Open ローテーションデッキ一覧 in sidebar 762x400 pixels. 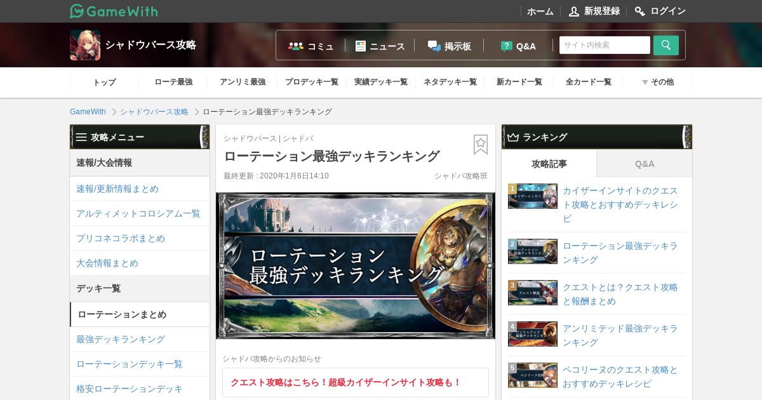click(x=140, y=364)
